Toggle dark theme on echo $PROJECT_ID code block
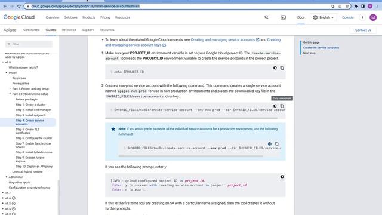382x215 pixels. [275, 68]
